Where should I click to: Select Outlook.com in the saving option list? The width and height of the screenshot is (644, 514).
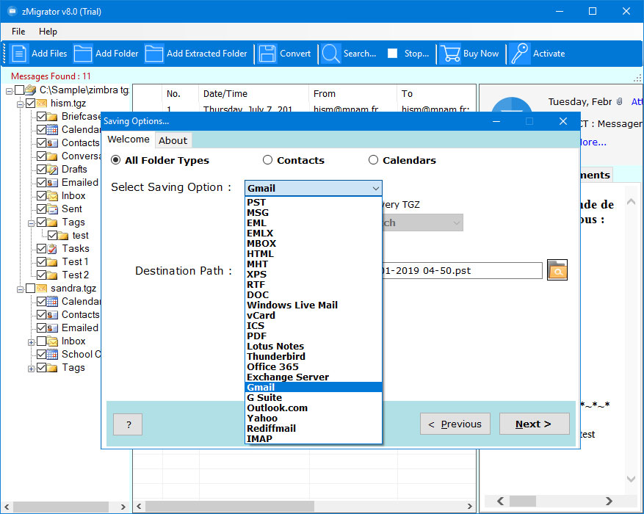(x=314, y=408)
